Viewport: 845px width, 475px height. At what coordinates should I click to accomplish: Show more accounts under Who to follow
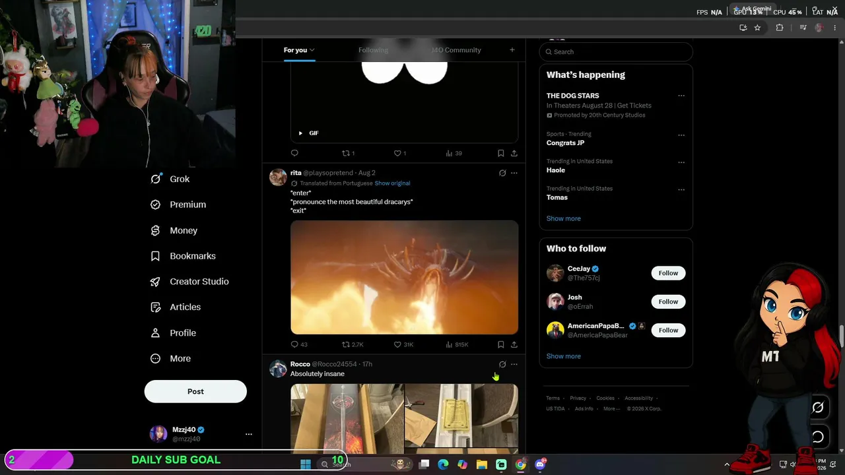point(563,356)
